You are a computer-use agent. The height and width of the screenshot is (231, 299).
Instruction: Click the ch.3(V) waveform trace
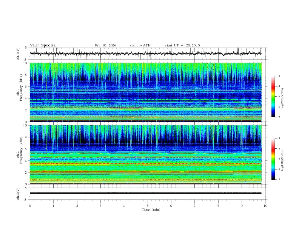coord(146,193)
